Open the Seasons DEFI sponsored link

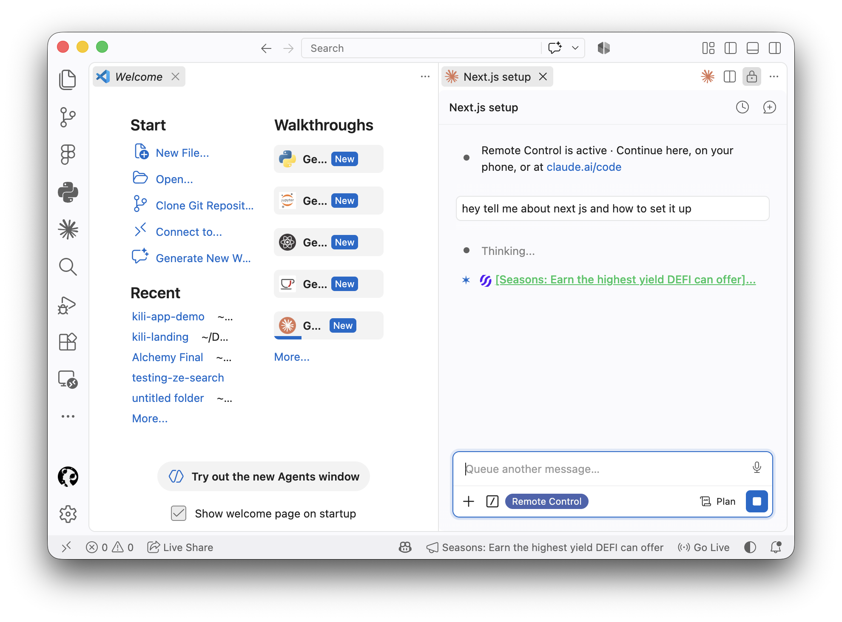coord(626,280)
